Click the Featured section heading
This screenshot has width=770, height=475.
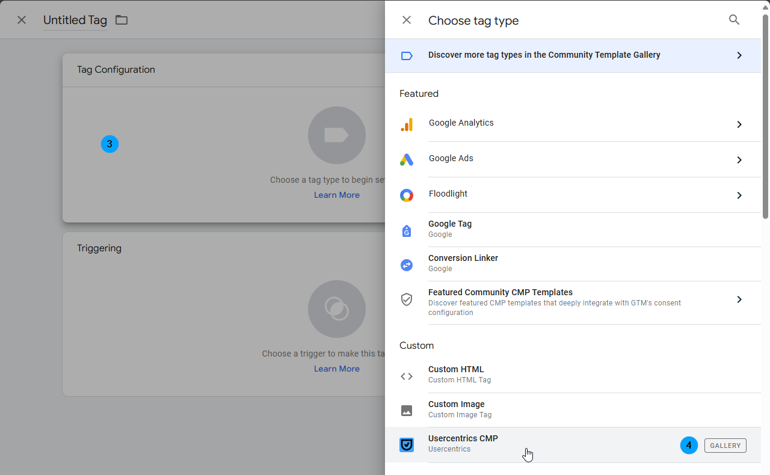point(419,94)
